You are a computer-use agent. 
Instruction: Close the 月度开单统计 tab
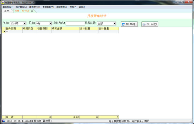(32, 11)
